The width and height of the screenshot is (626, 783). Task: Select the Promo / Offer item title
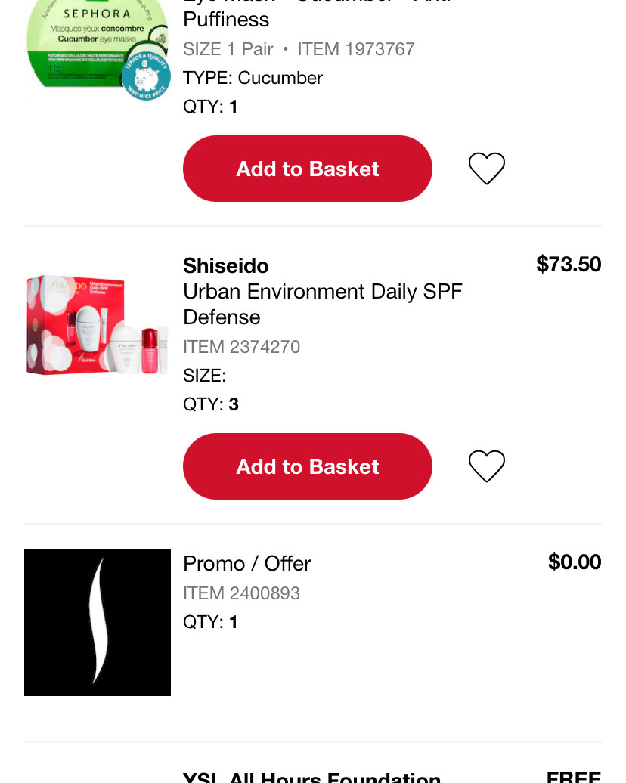coord(246,563)
